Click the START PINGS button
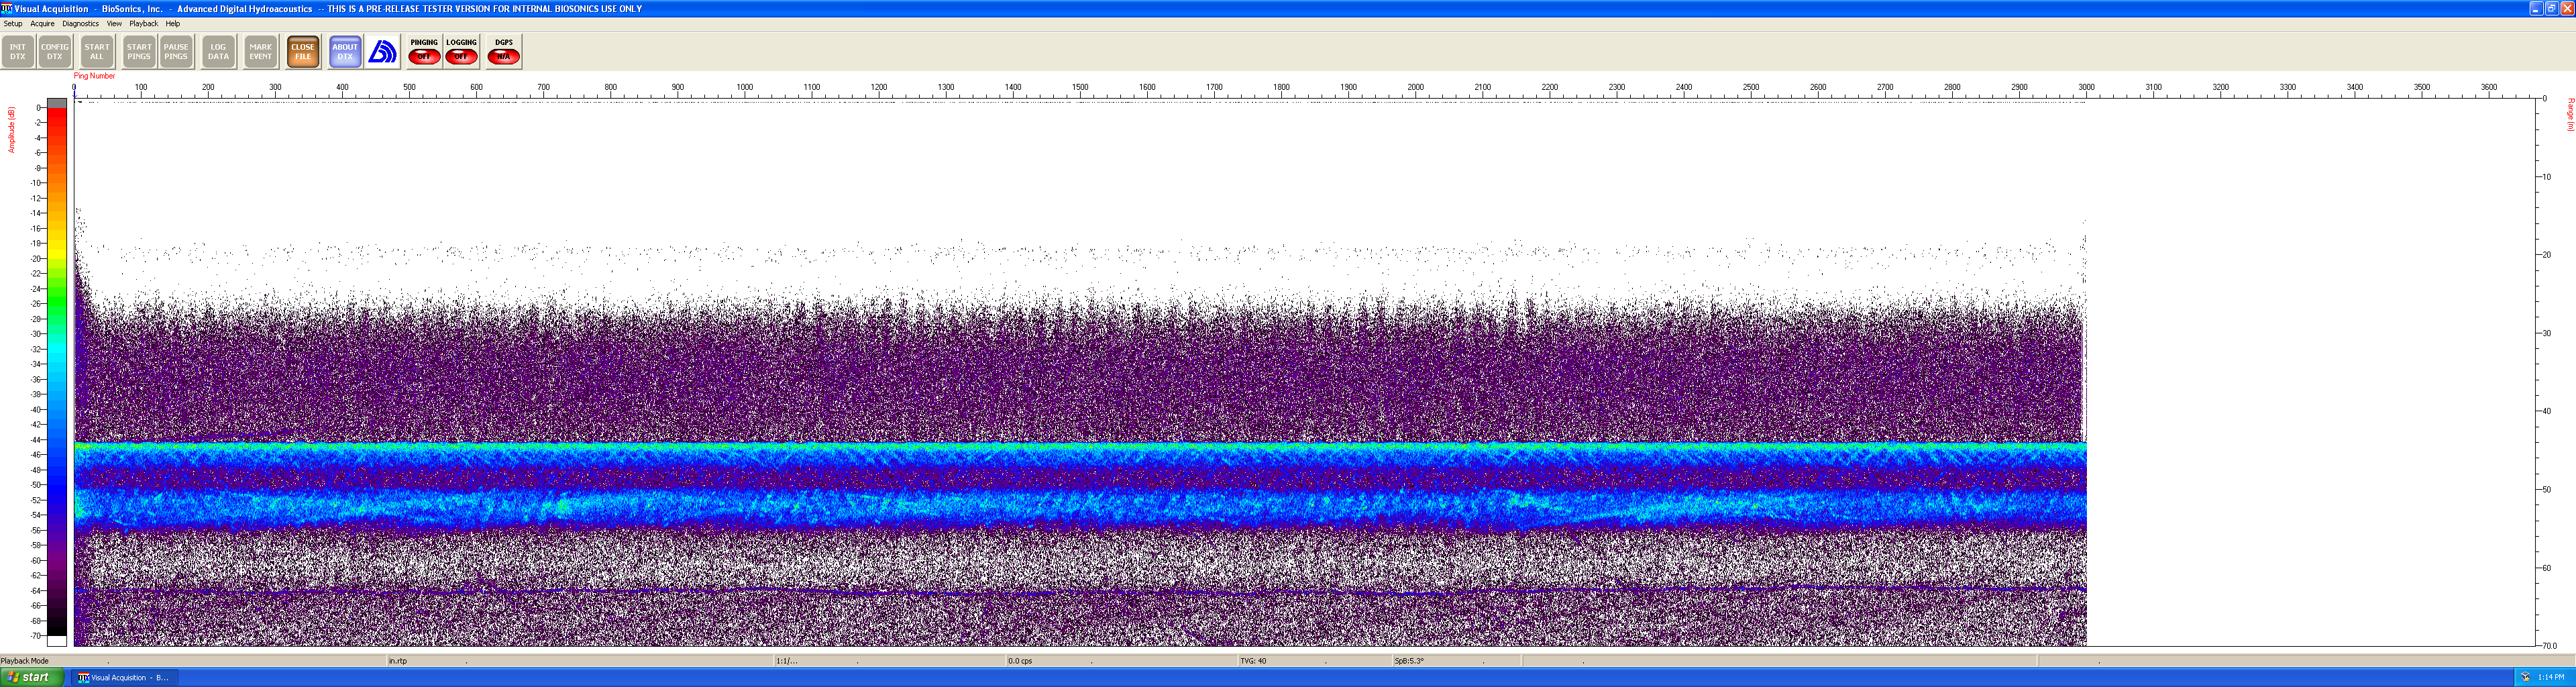 (x=139, y=51)
